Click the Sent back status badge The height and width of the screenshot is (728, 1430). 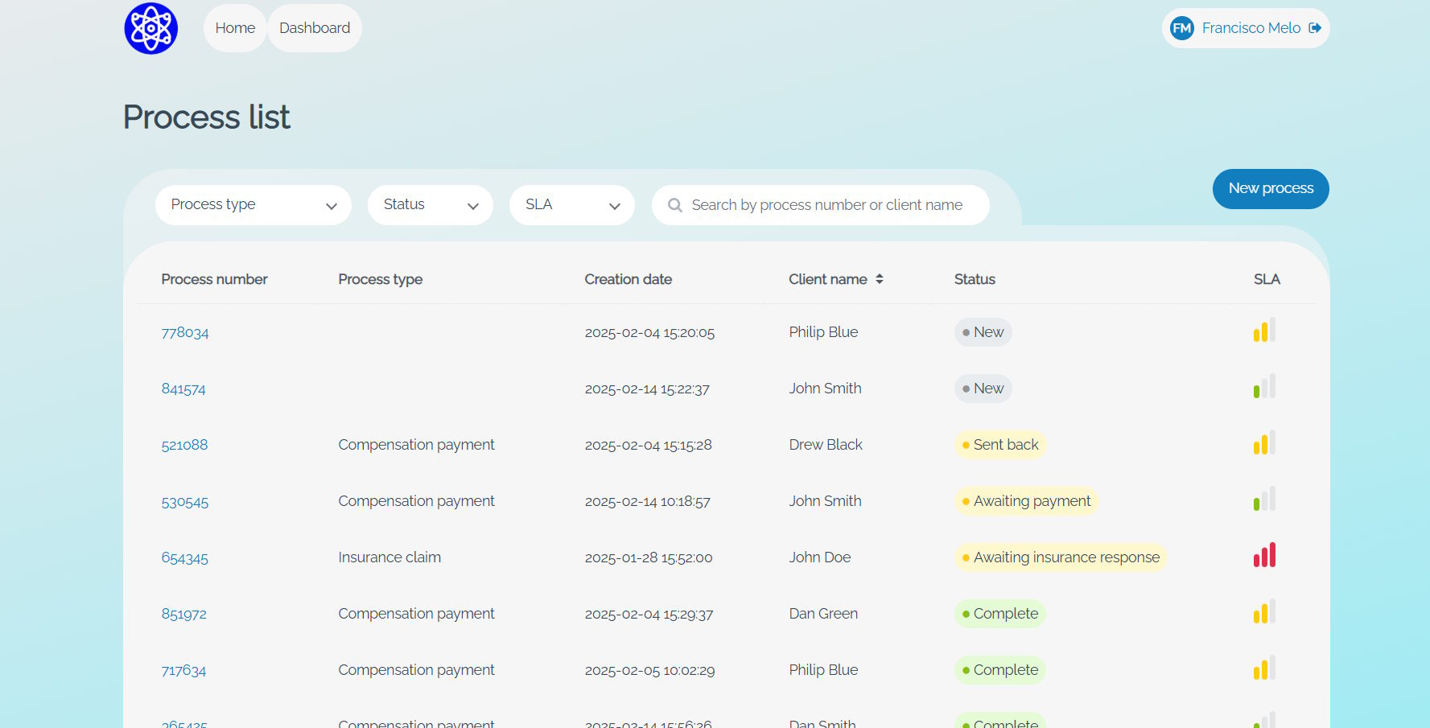coord(1000,444)
